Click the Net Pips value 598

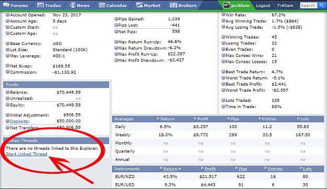click(176, 31)
